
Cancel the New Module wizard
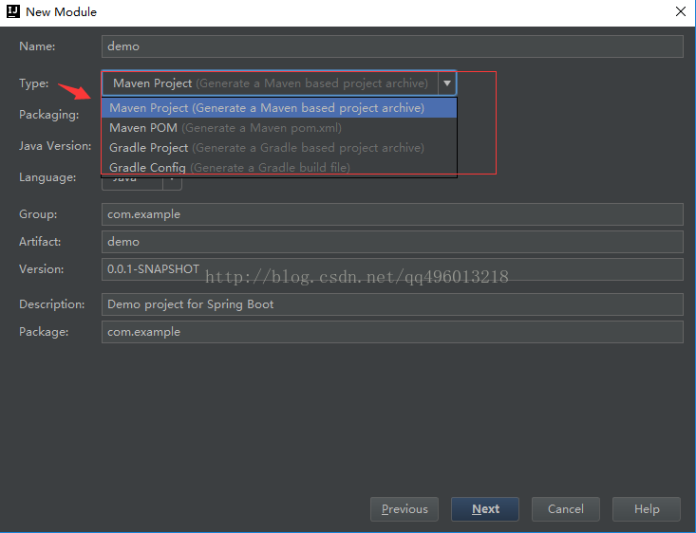(566, 509)
